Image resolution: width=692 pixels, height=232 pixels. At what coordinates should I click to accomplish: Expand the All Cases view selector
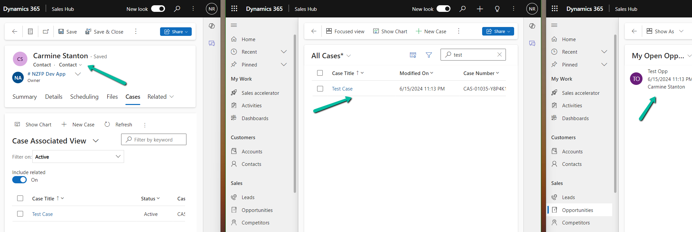click(349, 56)
